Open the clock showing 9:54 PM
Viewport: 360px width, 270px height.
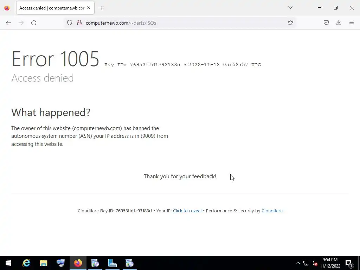coord(330,263)
